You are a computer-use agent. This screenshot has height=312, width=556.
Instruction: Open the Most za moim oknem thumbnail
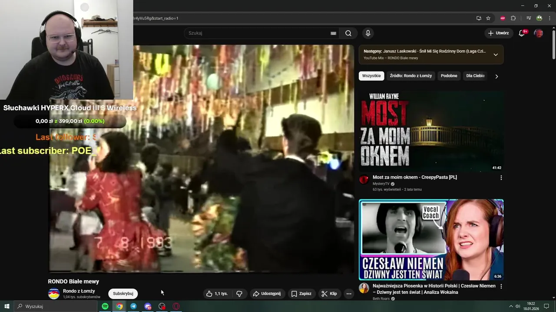click(431, 131)
